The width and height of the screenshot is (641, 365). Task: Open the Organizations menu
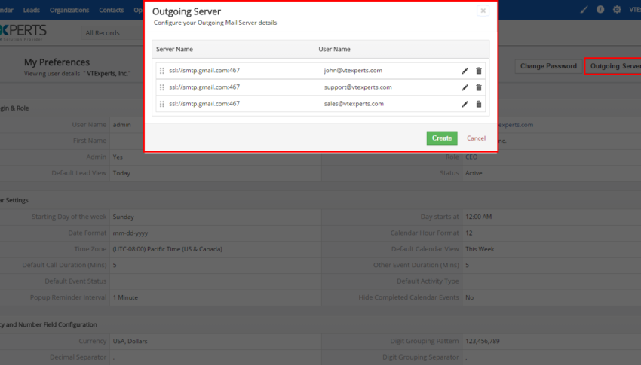tap(69, 10)
